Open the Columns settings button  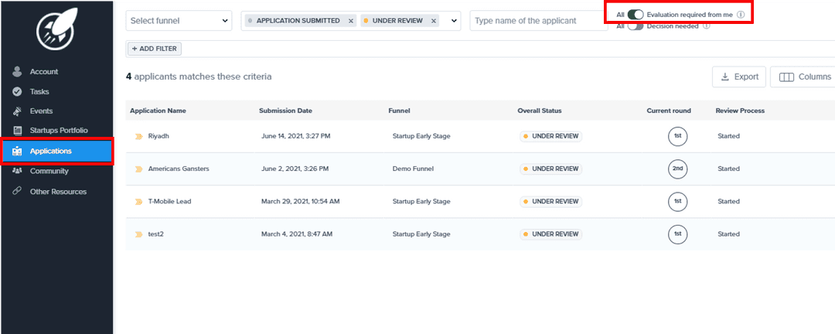[804, 77]
